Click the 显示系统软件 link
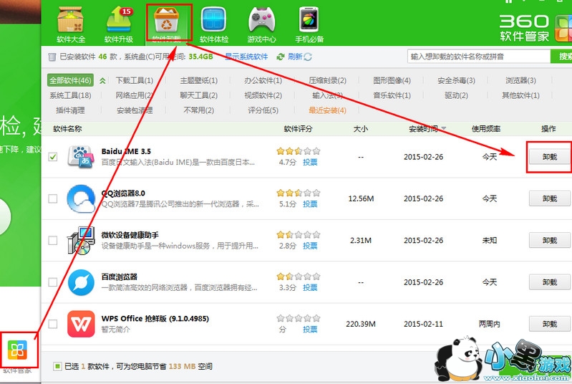The width and height of the screenshot is (572, 384). tap(246, 57)
